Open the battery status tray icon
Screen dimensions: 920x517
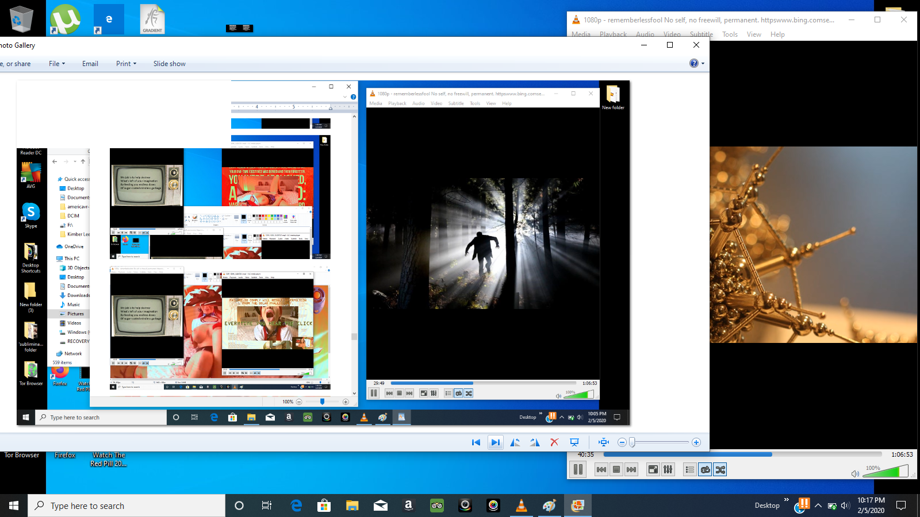pos(832,506)
